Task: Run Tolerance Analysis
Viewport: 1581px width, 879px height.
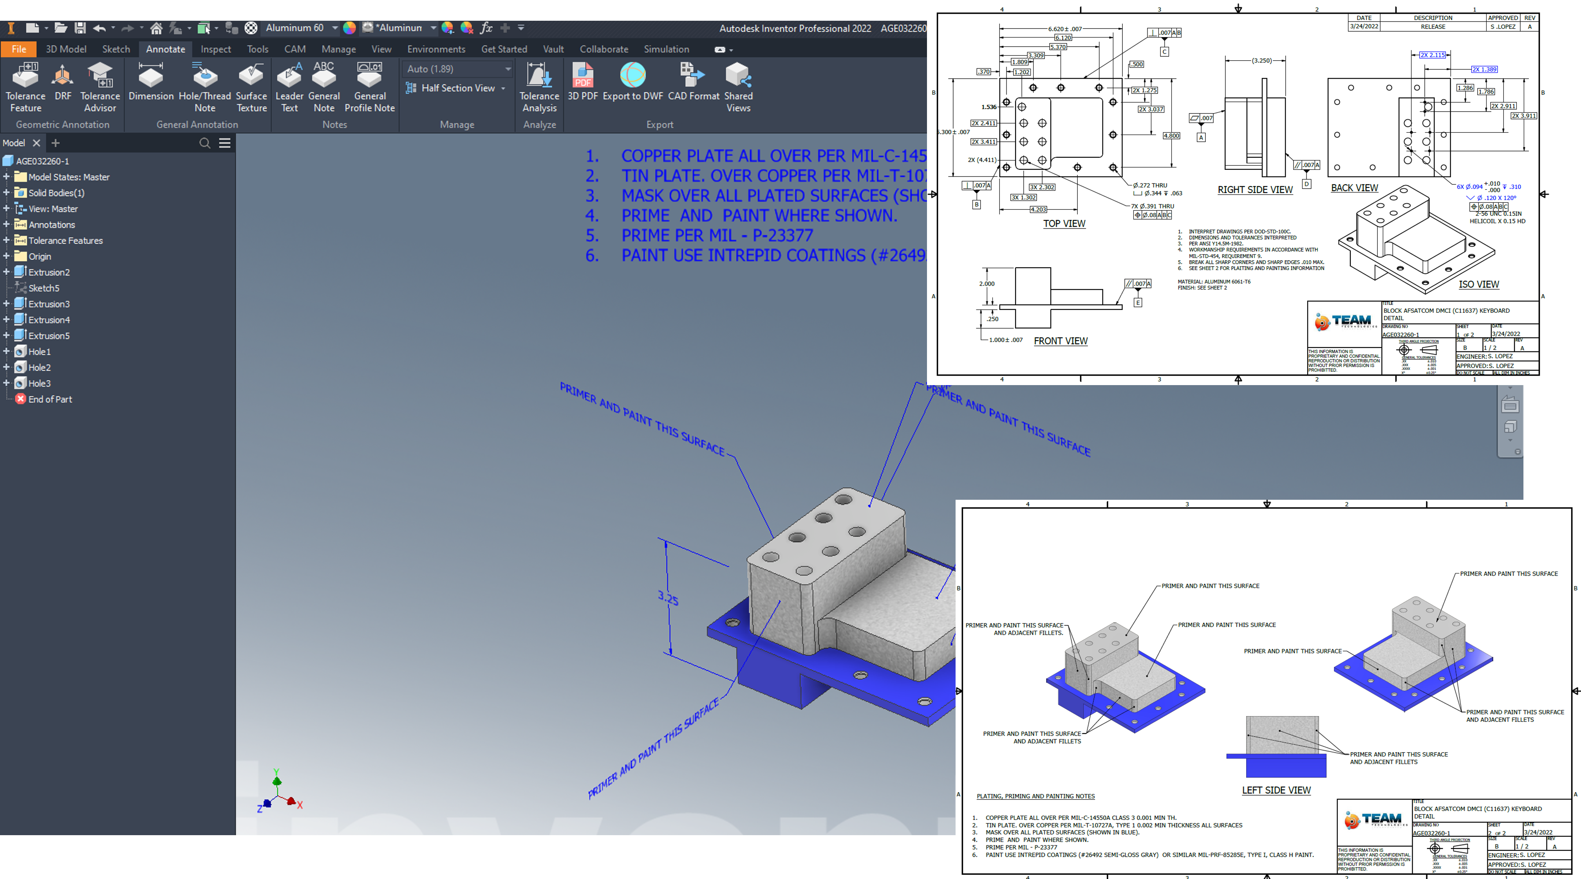Action: tap(540, 86)
